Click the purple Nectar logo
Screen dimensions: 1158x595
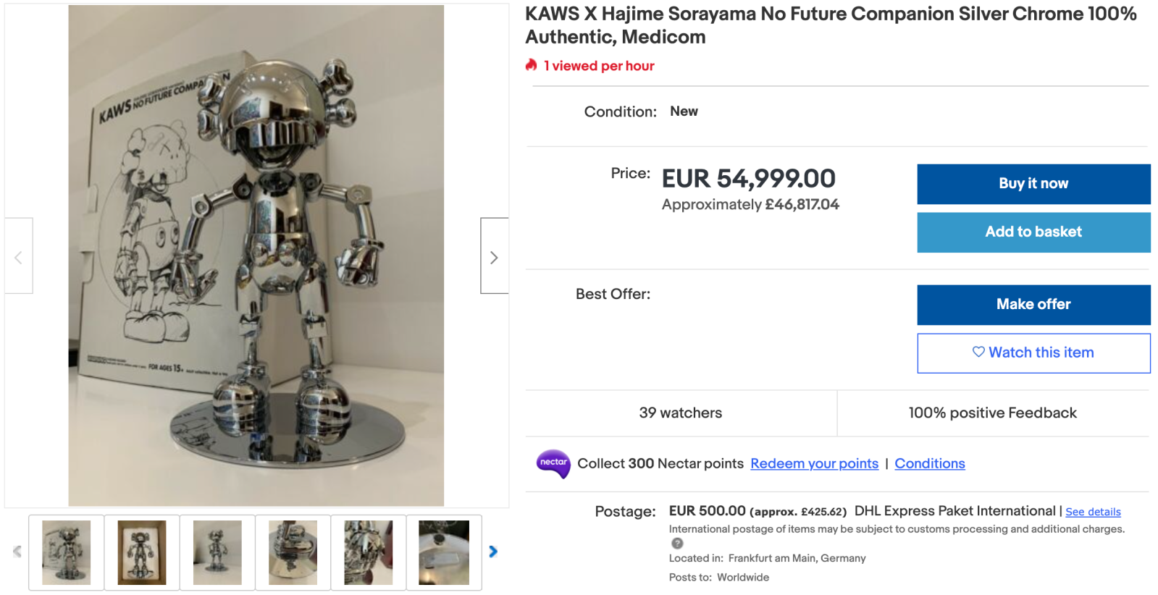[553, 463]
